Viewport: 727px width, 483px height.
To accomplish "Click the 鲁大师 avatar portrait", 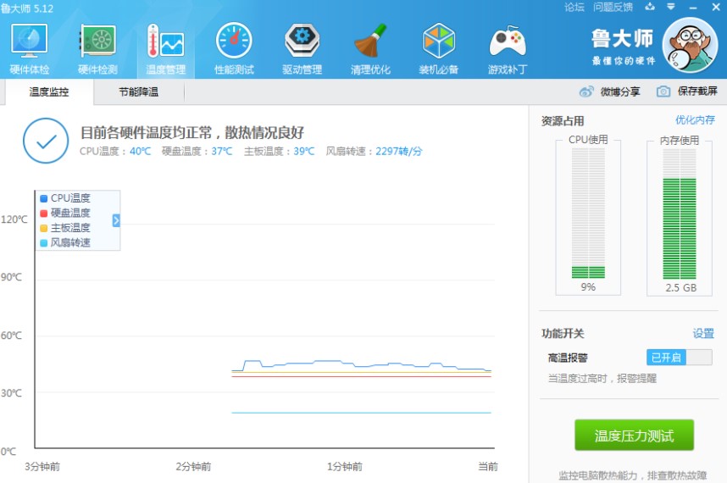I will (x=688, y=47).
